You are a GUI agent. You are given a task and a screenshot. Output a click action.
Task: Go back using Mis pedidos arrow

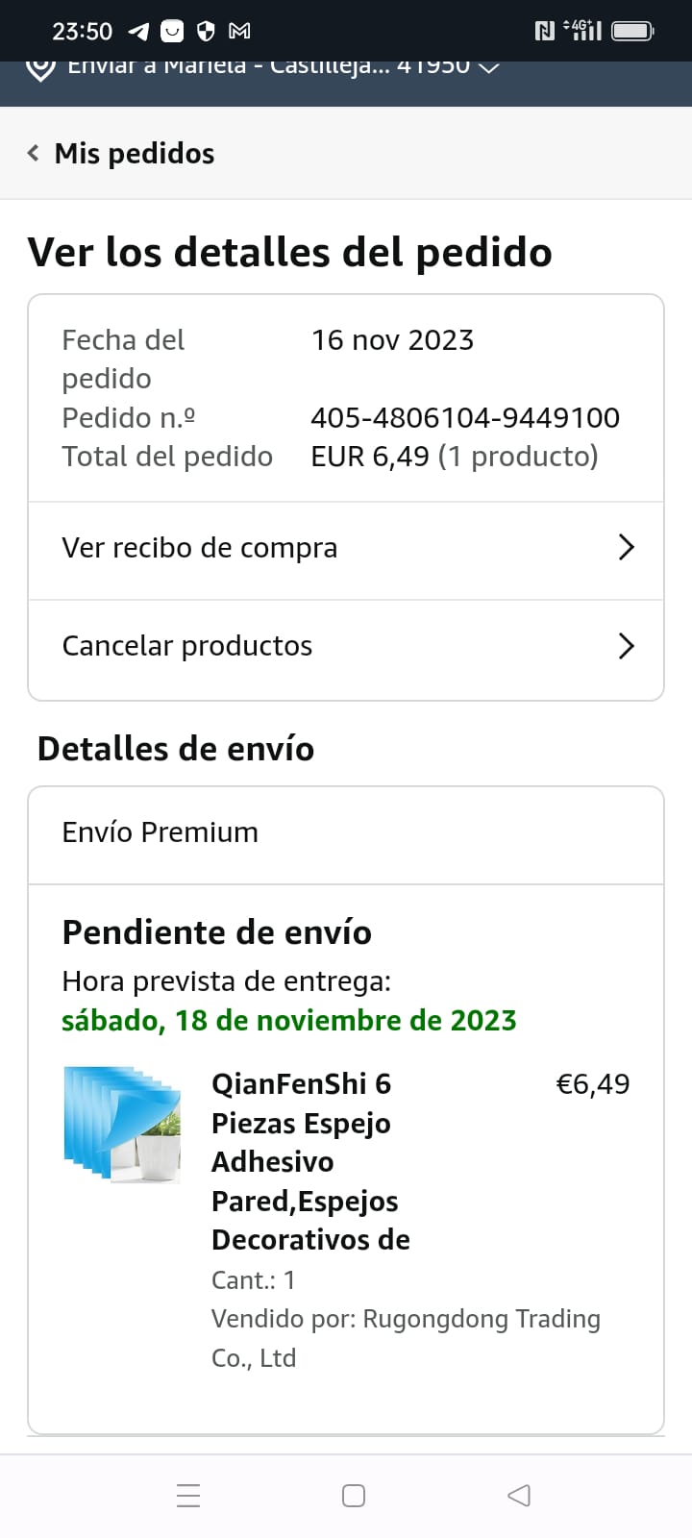[34, 153]
